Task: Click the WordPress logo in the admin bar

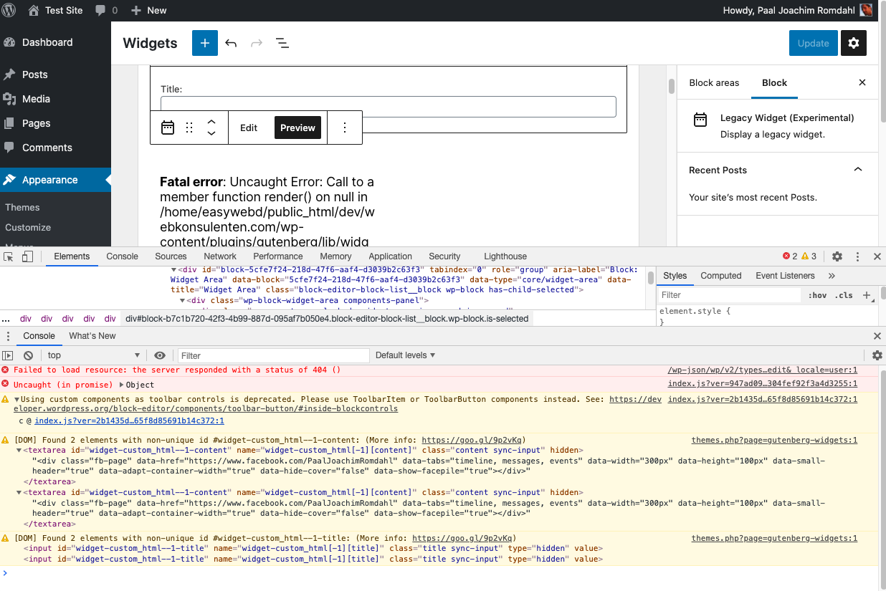Action: [10, 10]
